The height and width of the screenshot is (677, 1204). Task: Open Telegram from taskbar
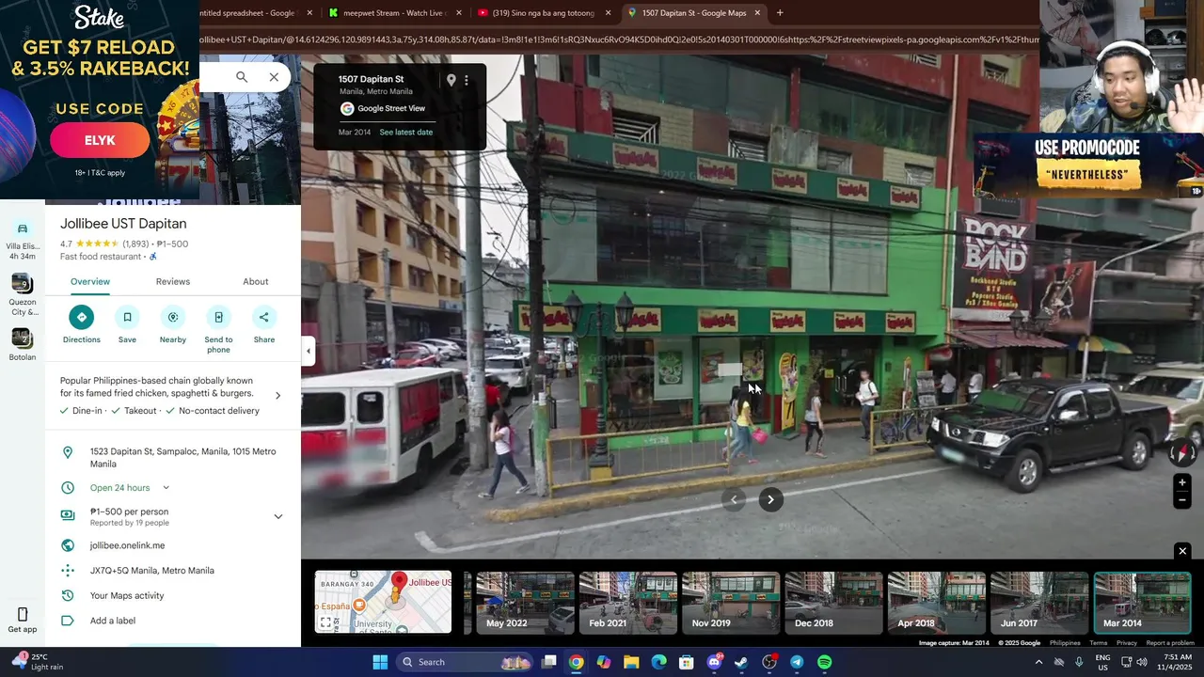(x=797, y=662)
